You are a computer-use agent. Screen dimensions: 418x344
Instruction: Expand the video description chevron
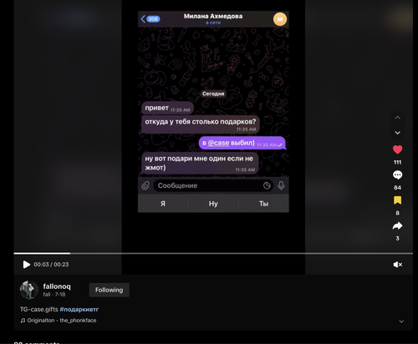coord(401,321)
